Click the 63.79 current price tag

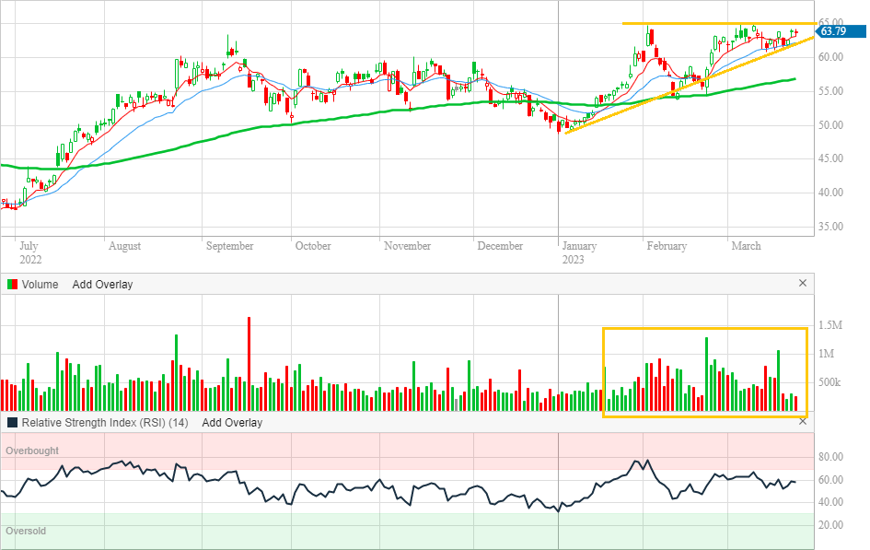837,31
